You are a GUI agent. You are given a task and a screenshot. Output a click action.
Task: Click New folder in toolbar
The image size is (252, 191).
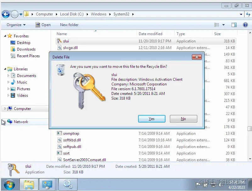[69, 25]
